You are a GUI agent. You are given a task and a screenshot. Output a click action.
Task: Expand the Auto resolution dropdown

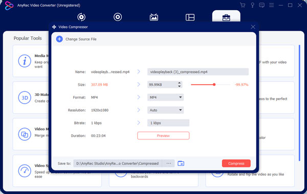tap(165, 110)
